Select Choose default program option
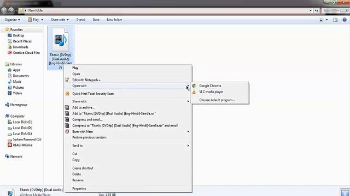This screenshot has height=196, width=350. (220, 100)
